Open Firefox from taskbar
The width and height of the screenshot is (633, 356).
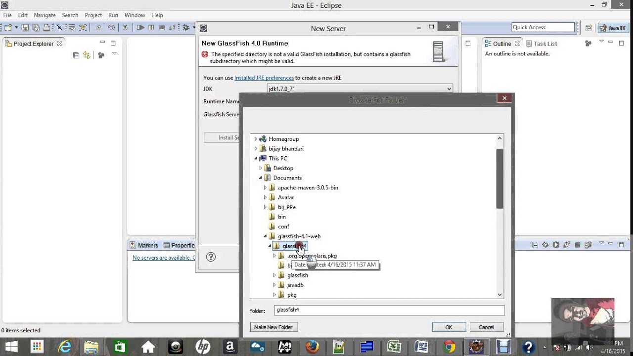(x=312, y=347)
